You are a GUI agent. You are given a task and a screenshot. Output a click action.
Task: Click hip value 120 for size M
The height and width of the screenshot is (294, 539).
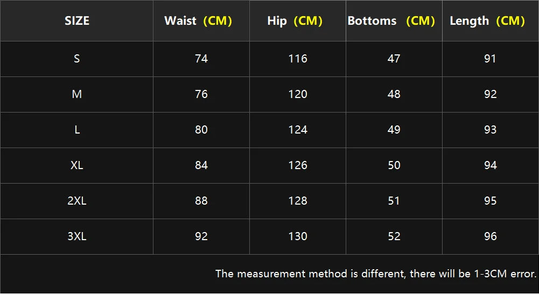coord(298,94)
